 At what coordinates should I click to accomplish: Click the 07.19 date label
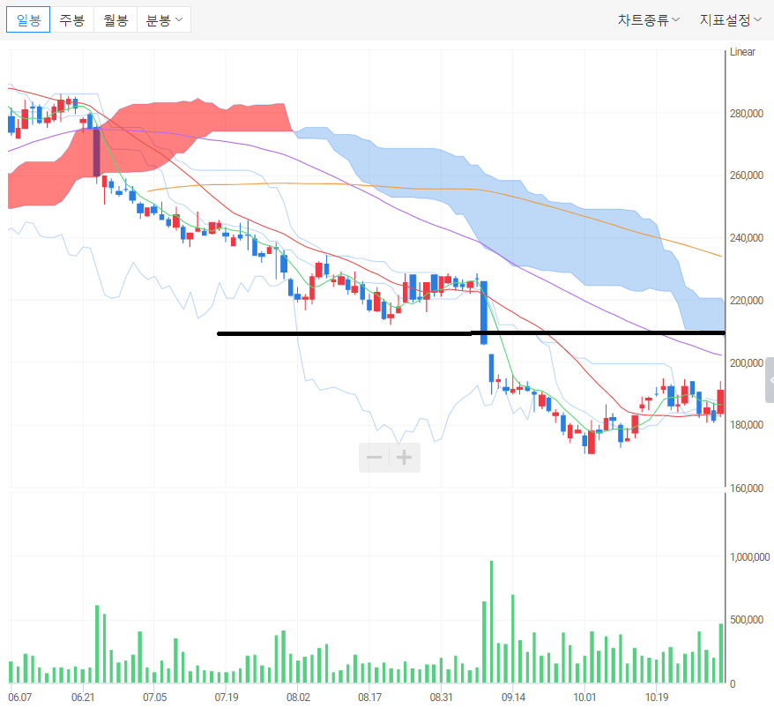pyautogui.click(x=227, y=698)
